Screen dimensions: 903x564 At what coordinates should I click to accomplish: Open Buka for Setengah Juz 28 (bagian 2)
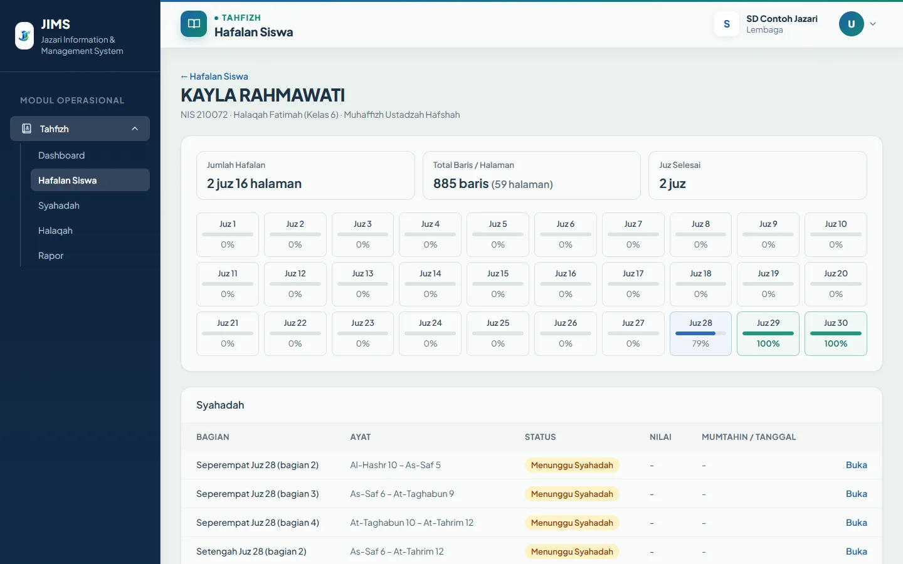[856, 551]
